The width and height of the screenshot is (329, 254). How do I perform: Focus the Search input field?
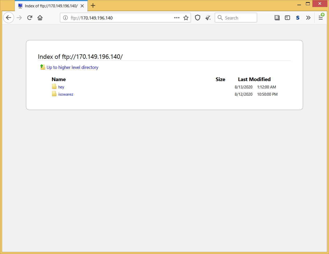coord(236,18)
